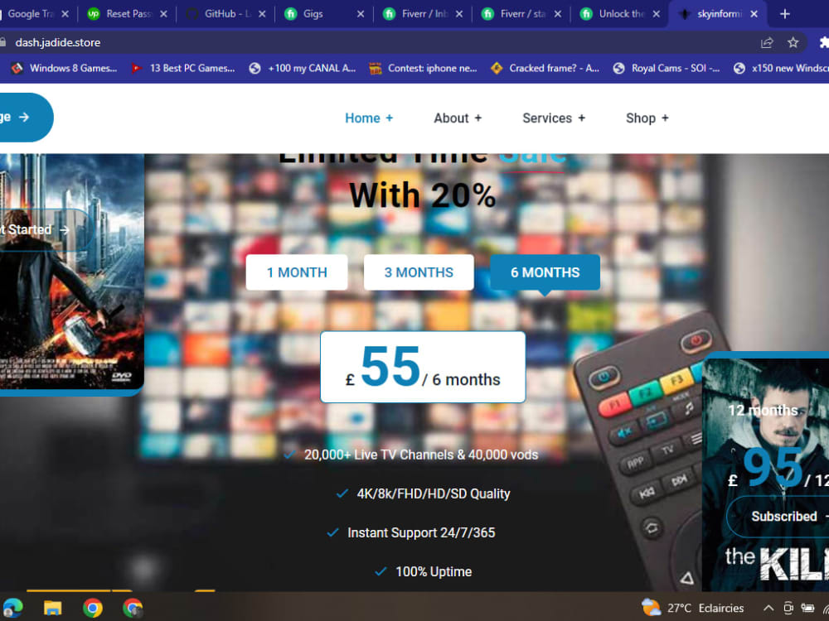The width and height of the screenshot is (829, 621).
Task: Open +100 my CANAL bookmark
Action: 303,68
